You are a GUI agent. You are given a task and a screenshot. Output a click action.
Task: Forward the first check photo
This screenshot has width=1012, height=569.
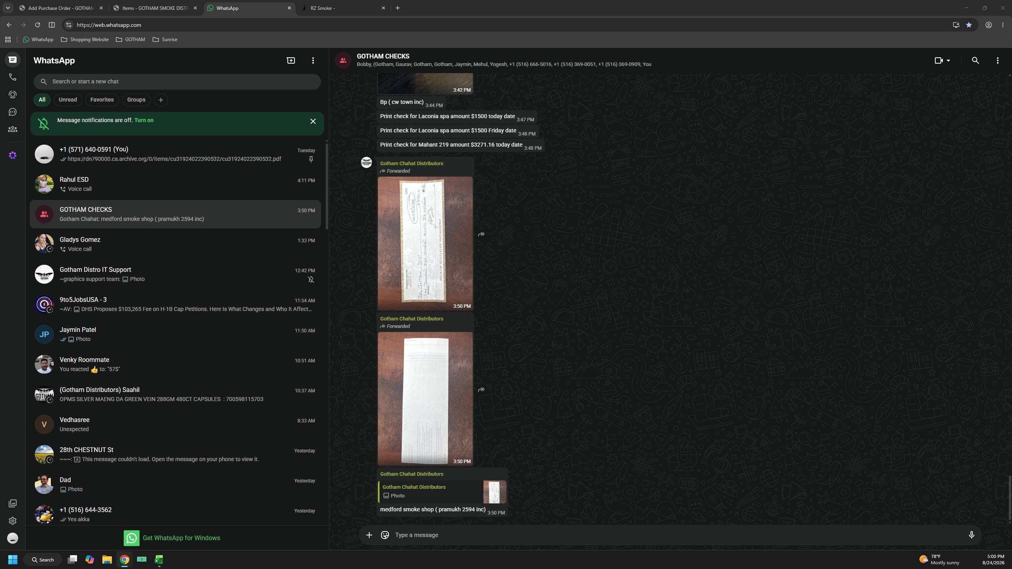(x=481, y=234)
